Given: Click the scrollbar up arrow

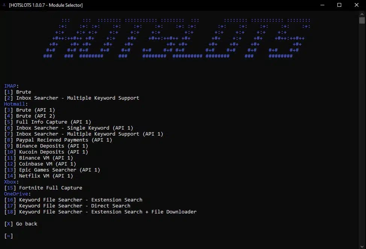Looking at the screenshot, I should click(x=362, y=14).
